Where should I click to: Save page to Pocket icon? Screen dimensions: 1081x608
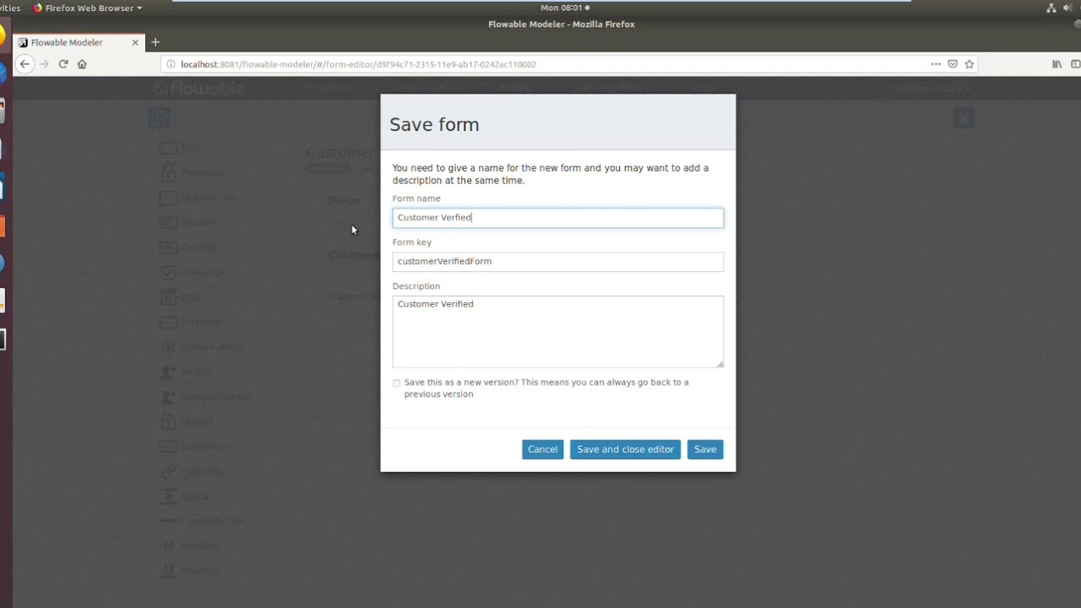pos(953,64)
